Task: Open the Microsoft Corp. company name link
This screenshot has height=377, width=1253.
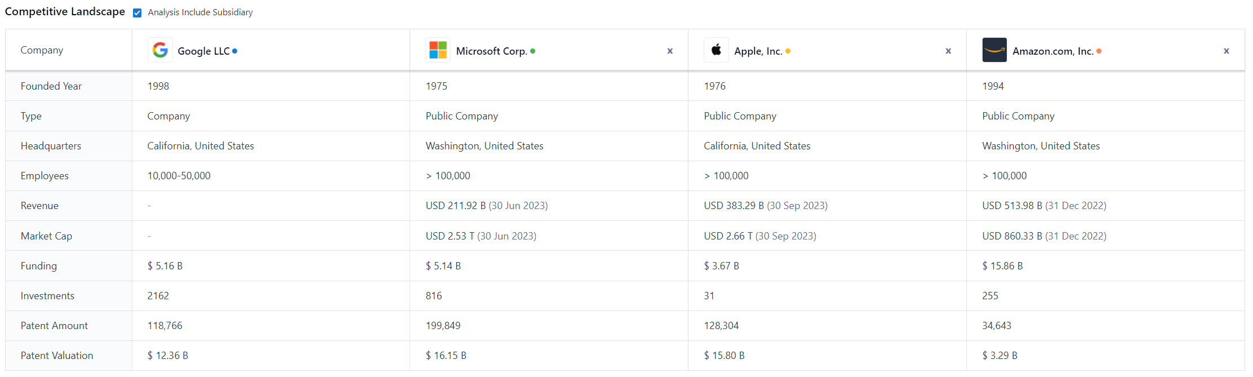Action: coord(491,51)
